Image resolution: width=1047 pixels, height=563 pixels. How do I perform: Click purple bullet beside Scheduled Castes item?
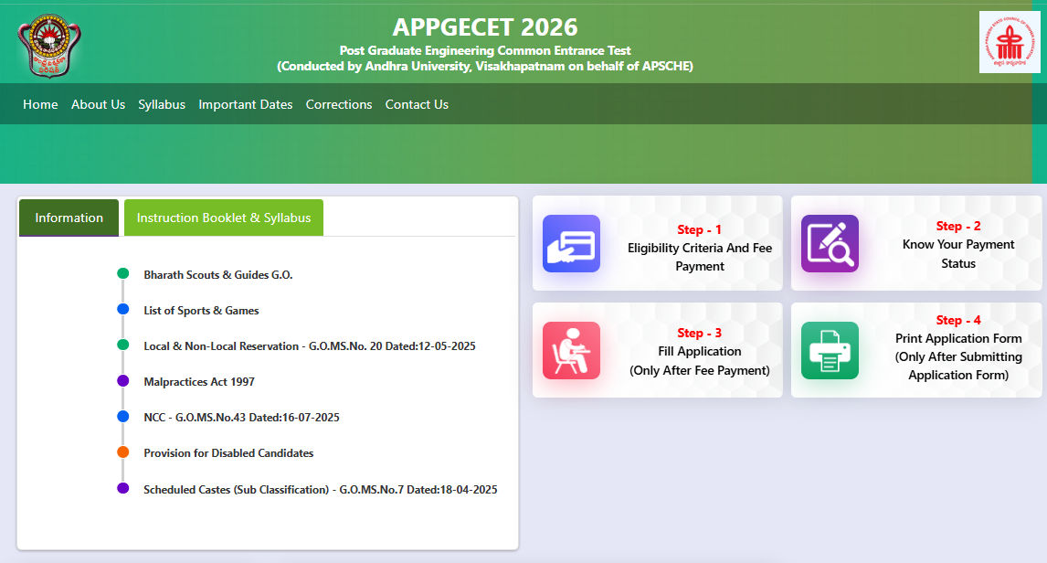click(x=122, y=488)
